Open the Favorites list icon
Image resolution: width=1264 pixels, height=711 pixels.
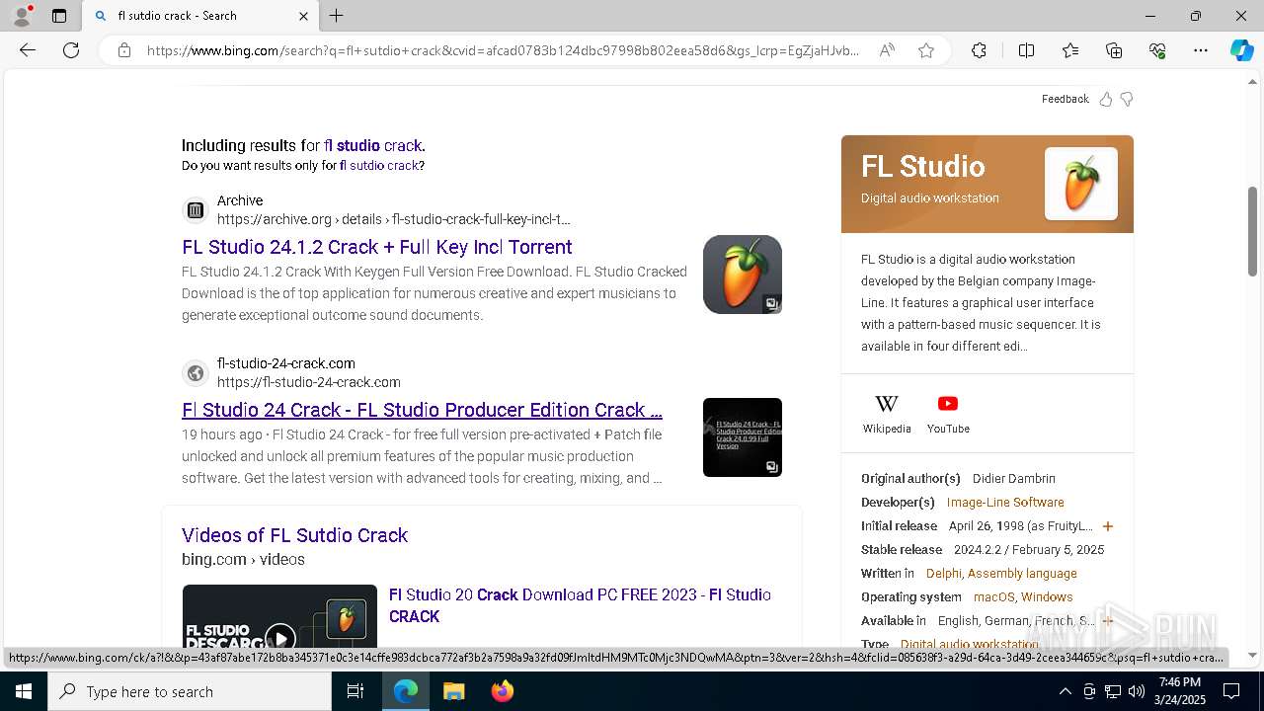point(1070,50)
